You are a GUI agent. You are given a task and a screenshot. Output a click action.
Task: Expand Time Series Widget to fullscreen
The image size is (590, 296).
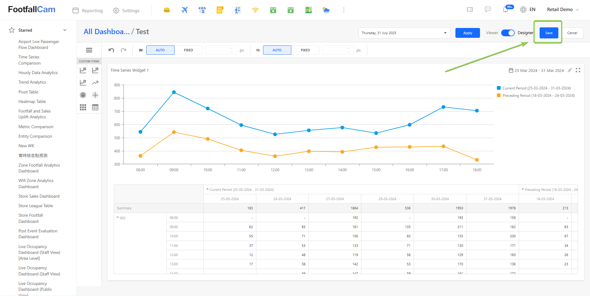click(578, 70)
